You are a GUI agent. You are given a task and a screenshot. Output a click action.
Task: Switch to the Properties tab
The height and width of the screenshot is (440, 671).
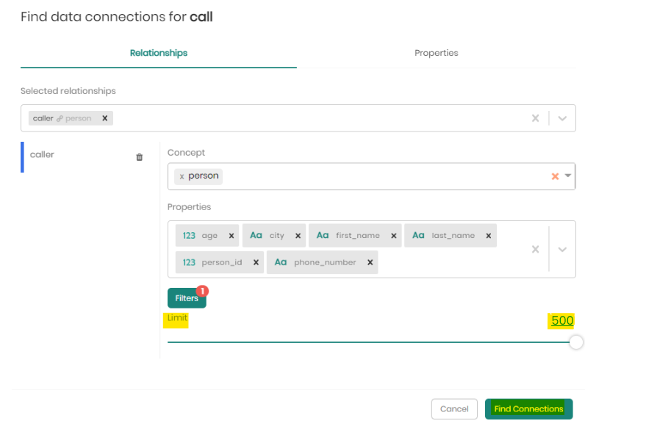[436, 53]
